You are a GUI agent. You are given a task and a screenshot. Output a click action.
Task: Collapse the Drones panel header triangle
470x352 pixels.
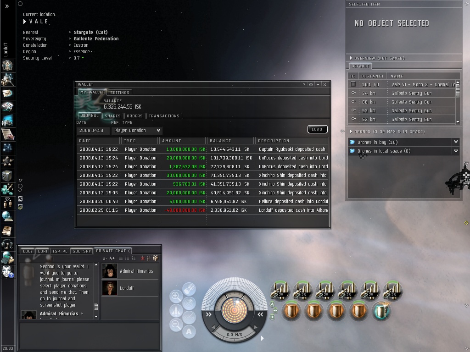coord(351,132)
